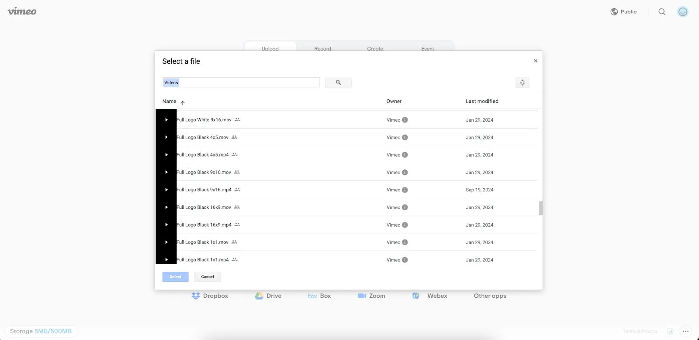Click the blue Select button

point(175,277)
